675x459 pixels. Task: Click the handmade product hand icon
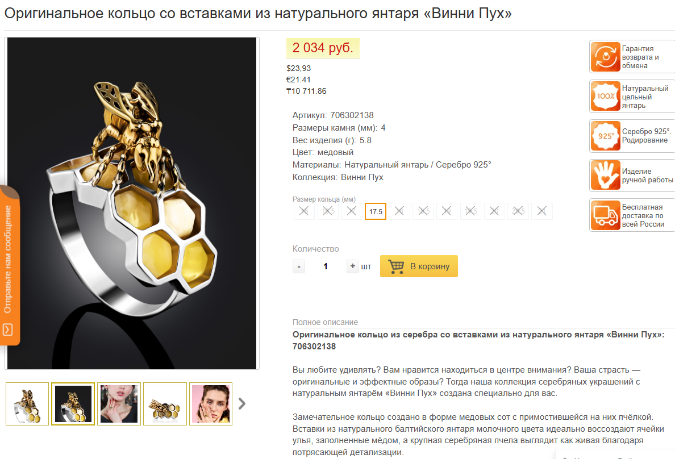605,175
